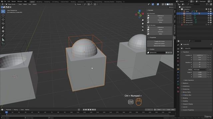This screenshot has height=119, width=213.
Task: Click Remove All Cutters button
Action: [159, 46]
